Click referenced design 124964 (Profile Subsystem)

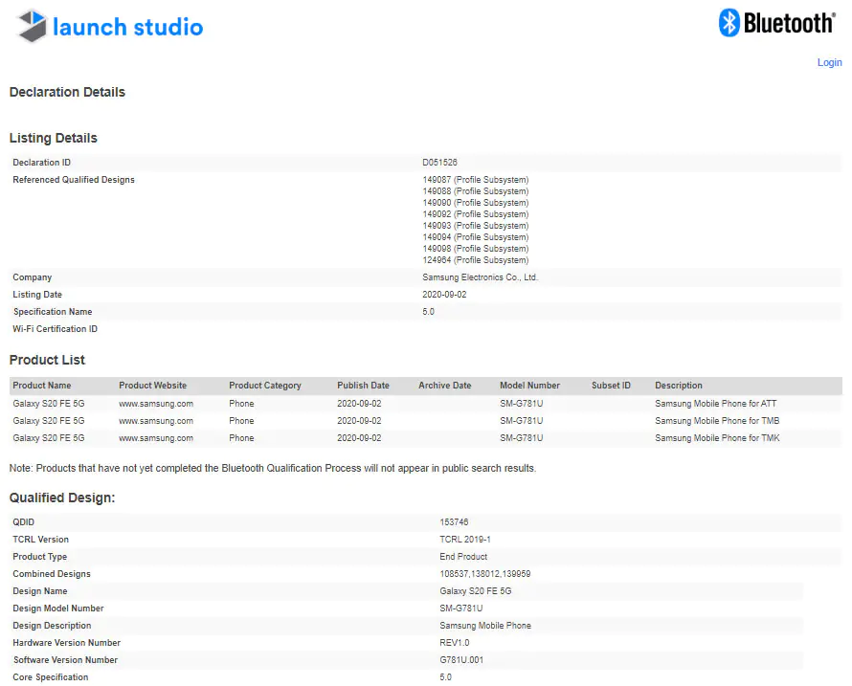[x=476, y=259]
